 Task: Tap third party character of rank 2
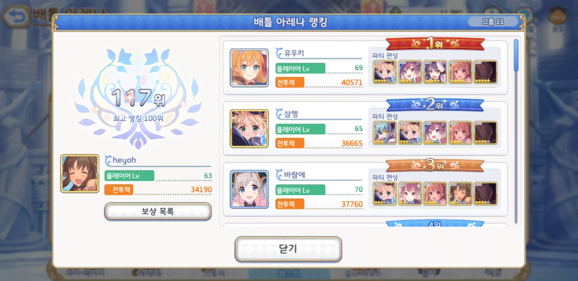point(435,133)
